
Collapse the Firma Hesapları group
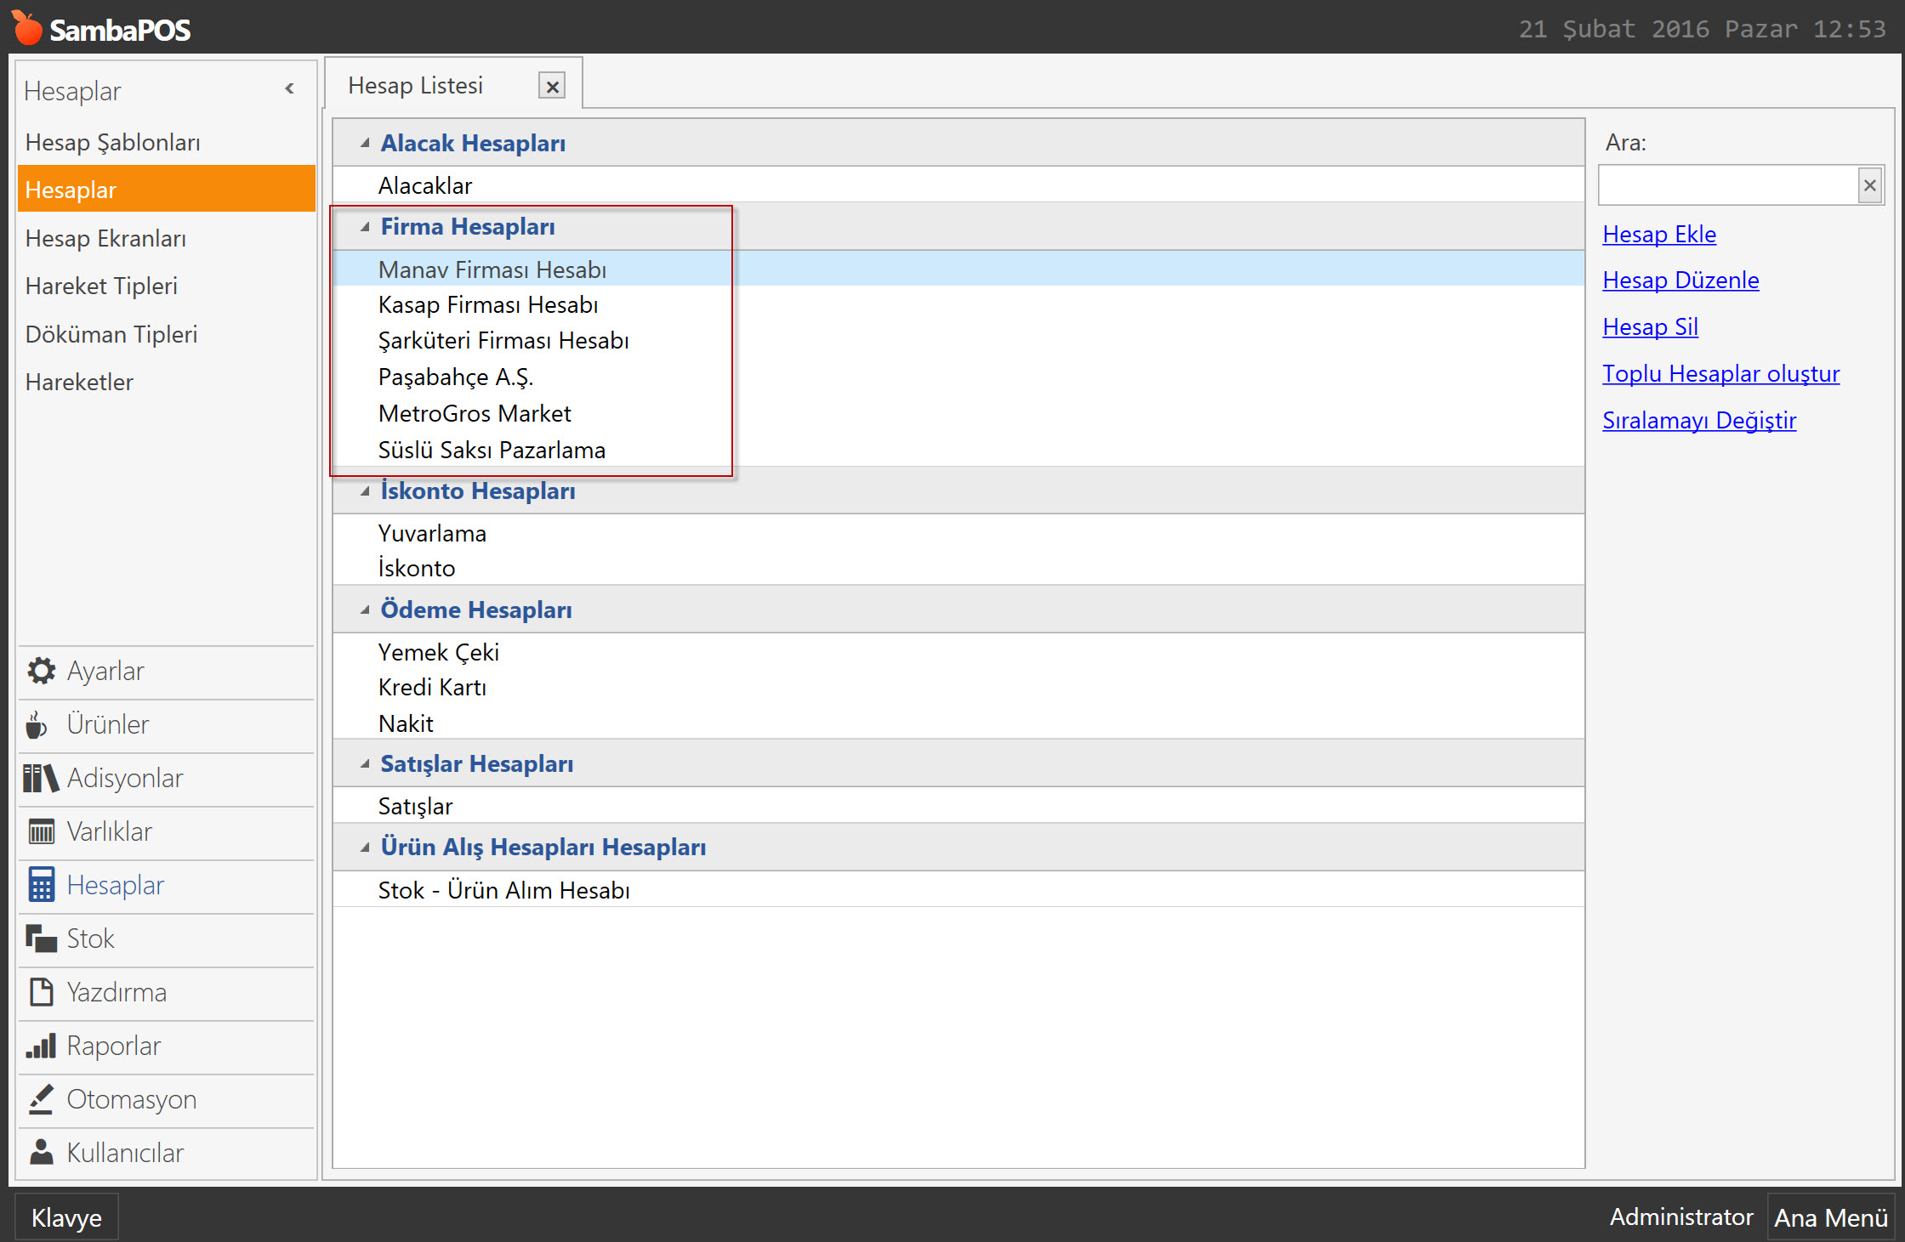click(x=365, y=227)
